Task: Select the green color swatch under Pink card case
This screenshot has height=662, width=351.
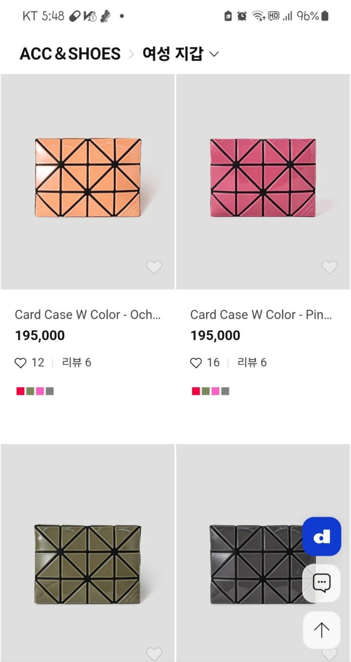Action: (205, 391)
